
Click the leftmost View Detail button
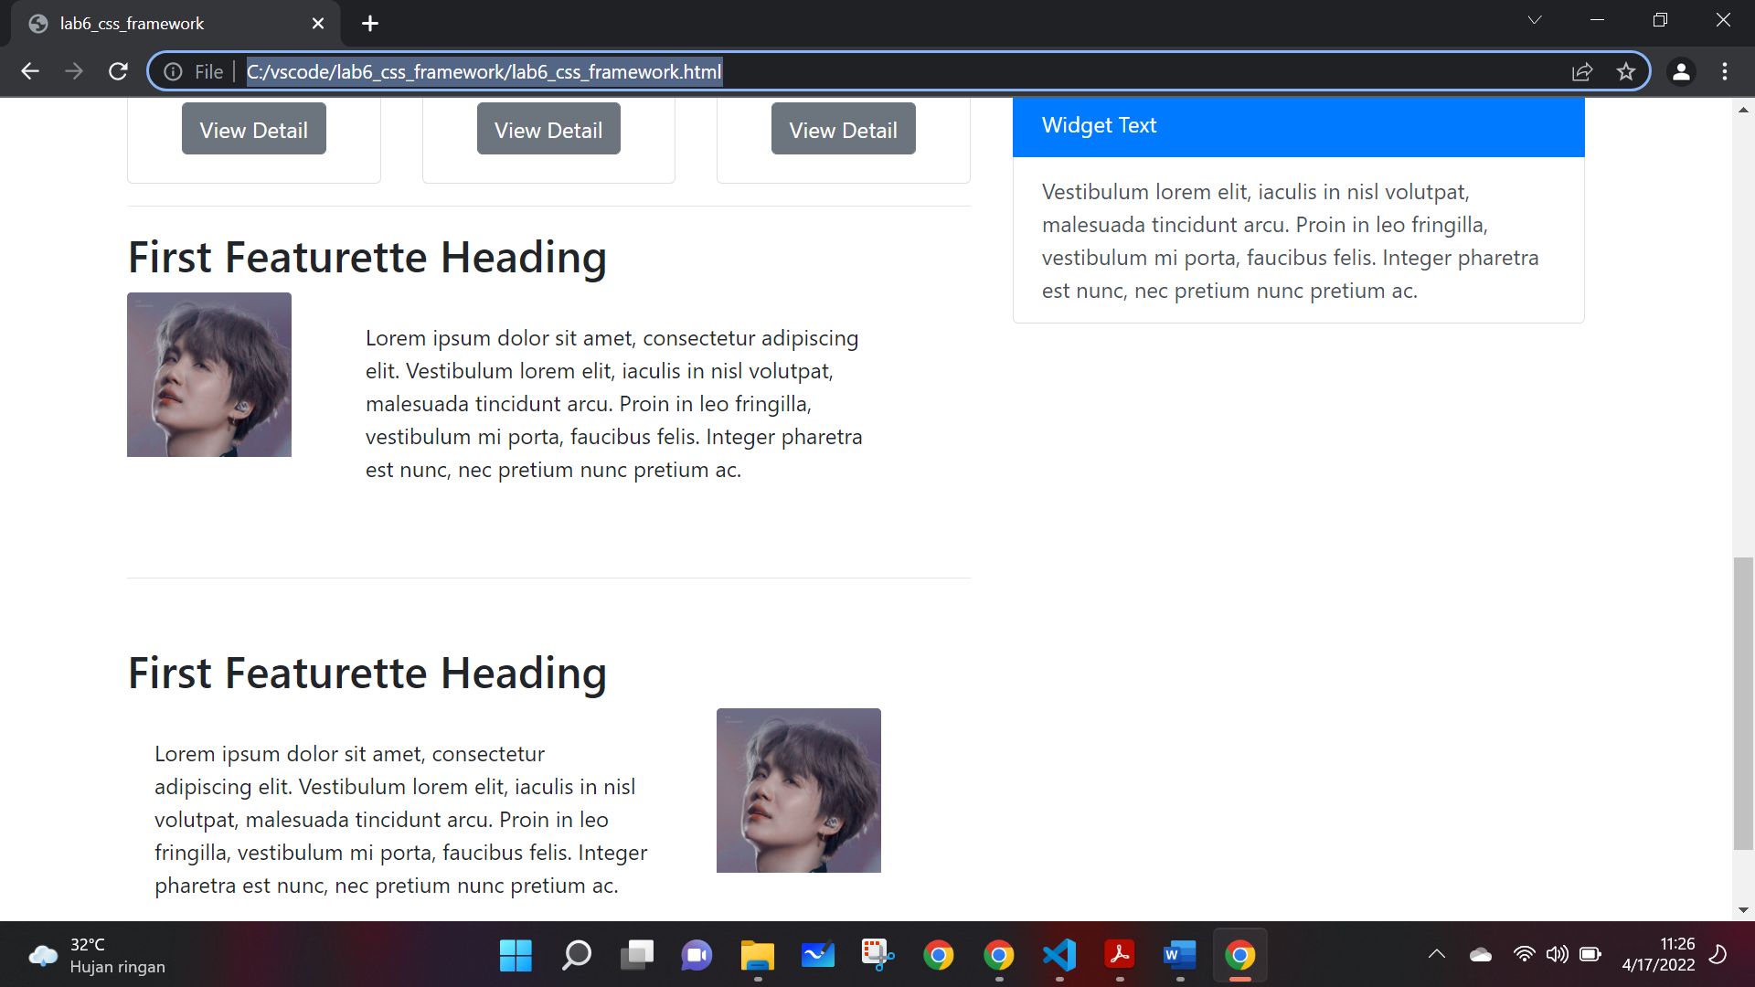click(x=253, y=129)
